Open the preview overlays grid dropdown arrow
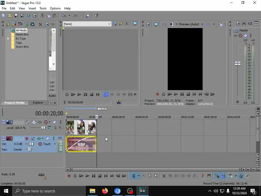This screenshot has width=261, height=196. [214, 24]
